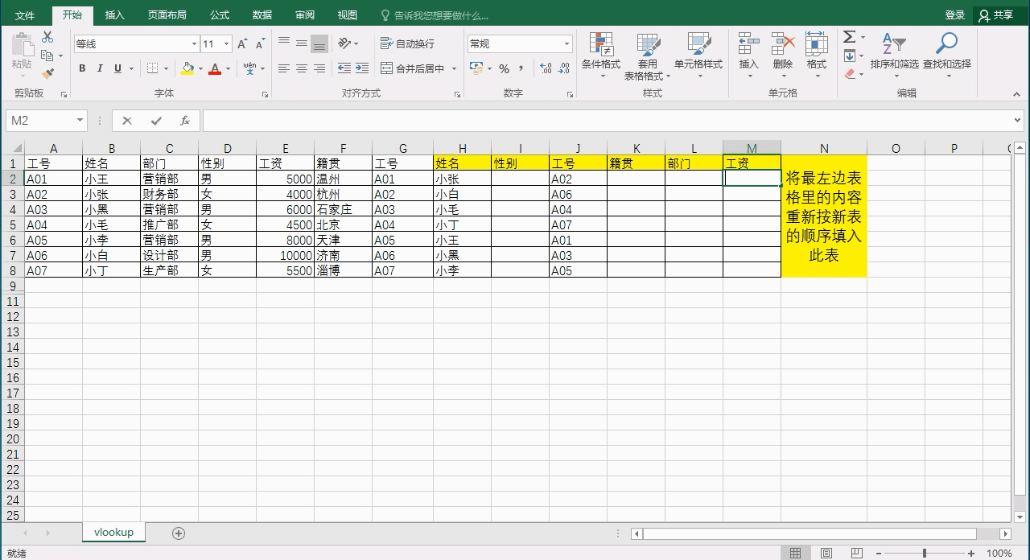Switch to Page Break Preview in status bar
Screen dimensions: 1030x560
(856, 553)
